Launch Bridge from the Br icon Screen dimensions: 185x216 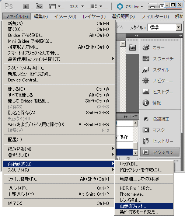pyautogui.click(x=26, y=7)
